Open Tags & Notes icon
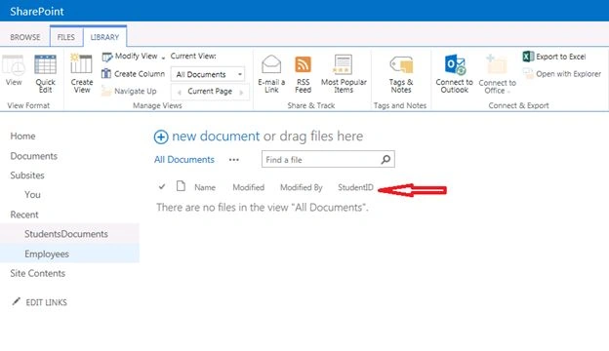This screenshot has height=351, width=609. [x=401, y=64]
